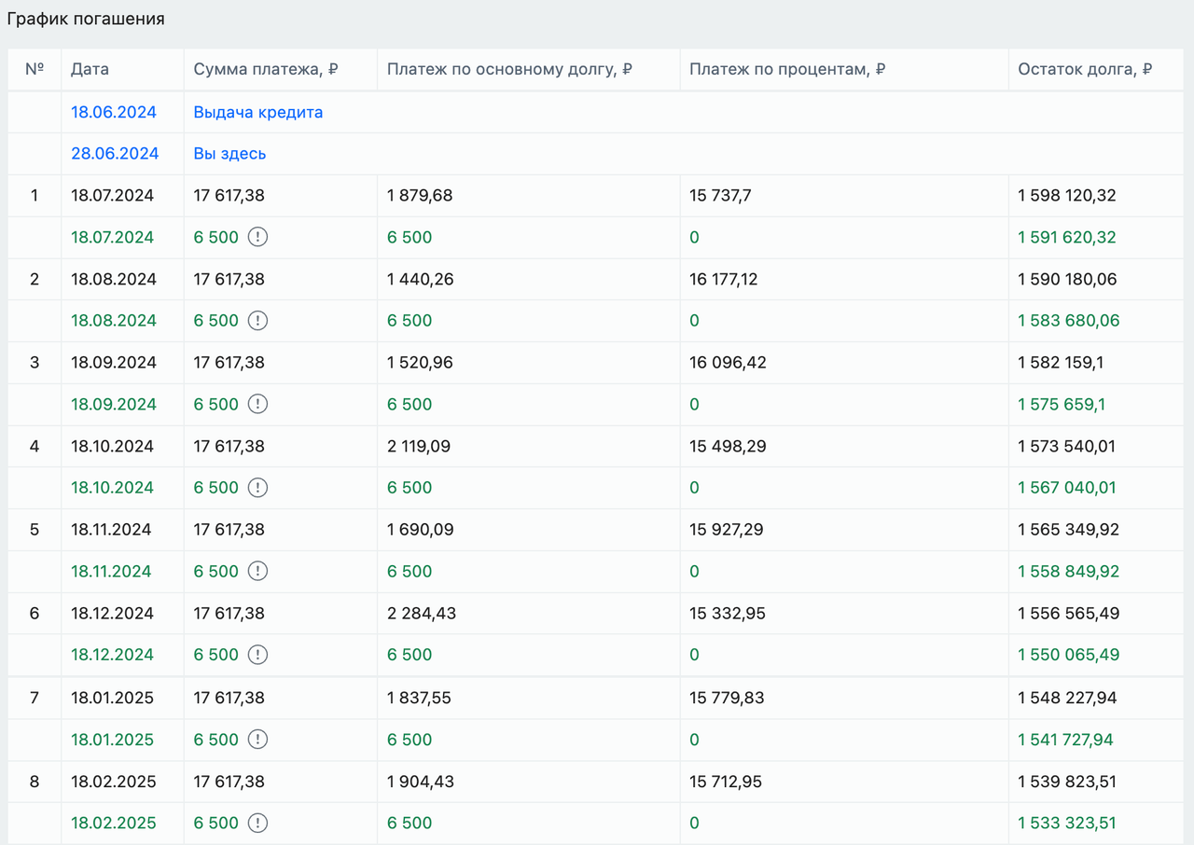
Task: Click the green date 18.12.2024
Action: (x=112, y=655)
